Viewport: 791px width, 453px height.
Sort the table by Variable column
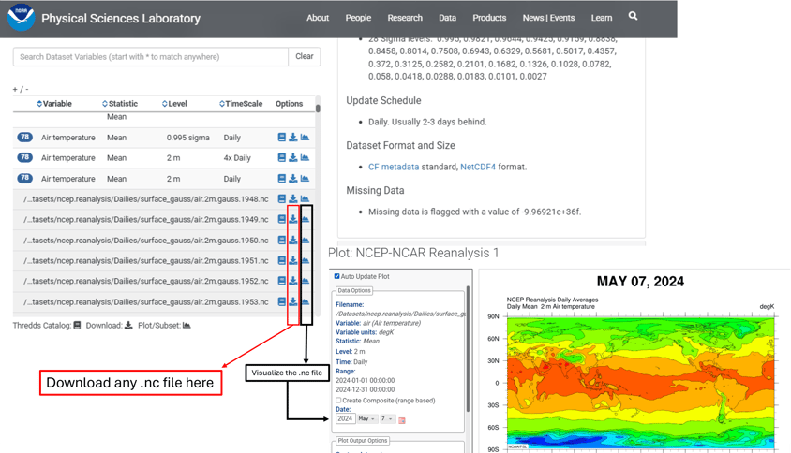54,104
